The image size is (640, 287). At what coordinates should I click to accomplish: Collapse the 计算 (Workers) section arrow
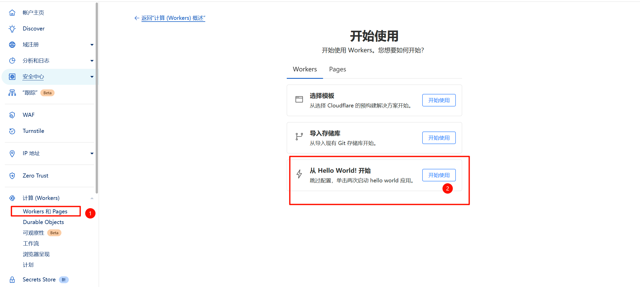[x=92, y=198]
